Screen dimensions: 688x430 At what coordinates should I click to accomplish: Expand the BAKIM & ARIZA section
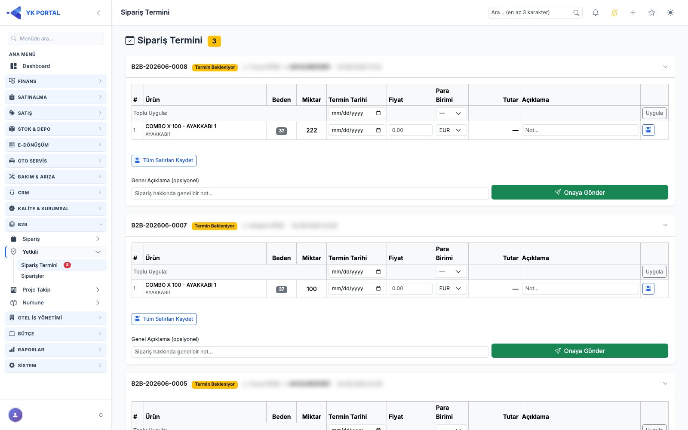click(x=56, y=177)
